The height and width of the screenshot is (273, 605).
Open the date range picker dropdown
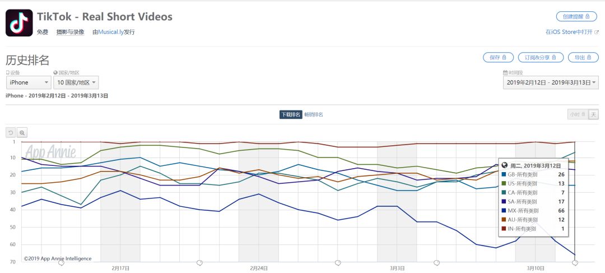click(x=551, y=82)
